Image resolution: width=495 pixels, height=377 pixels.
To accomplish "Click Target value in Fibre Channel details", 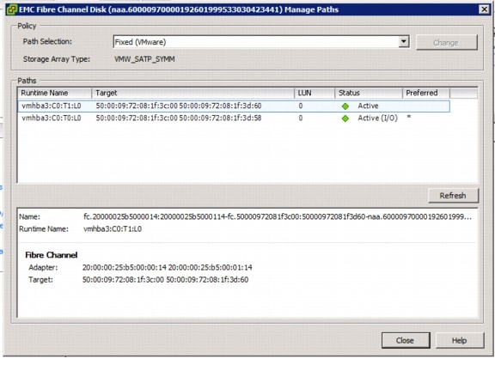I will click(165, 280).
